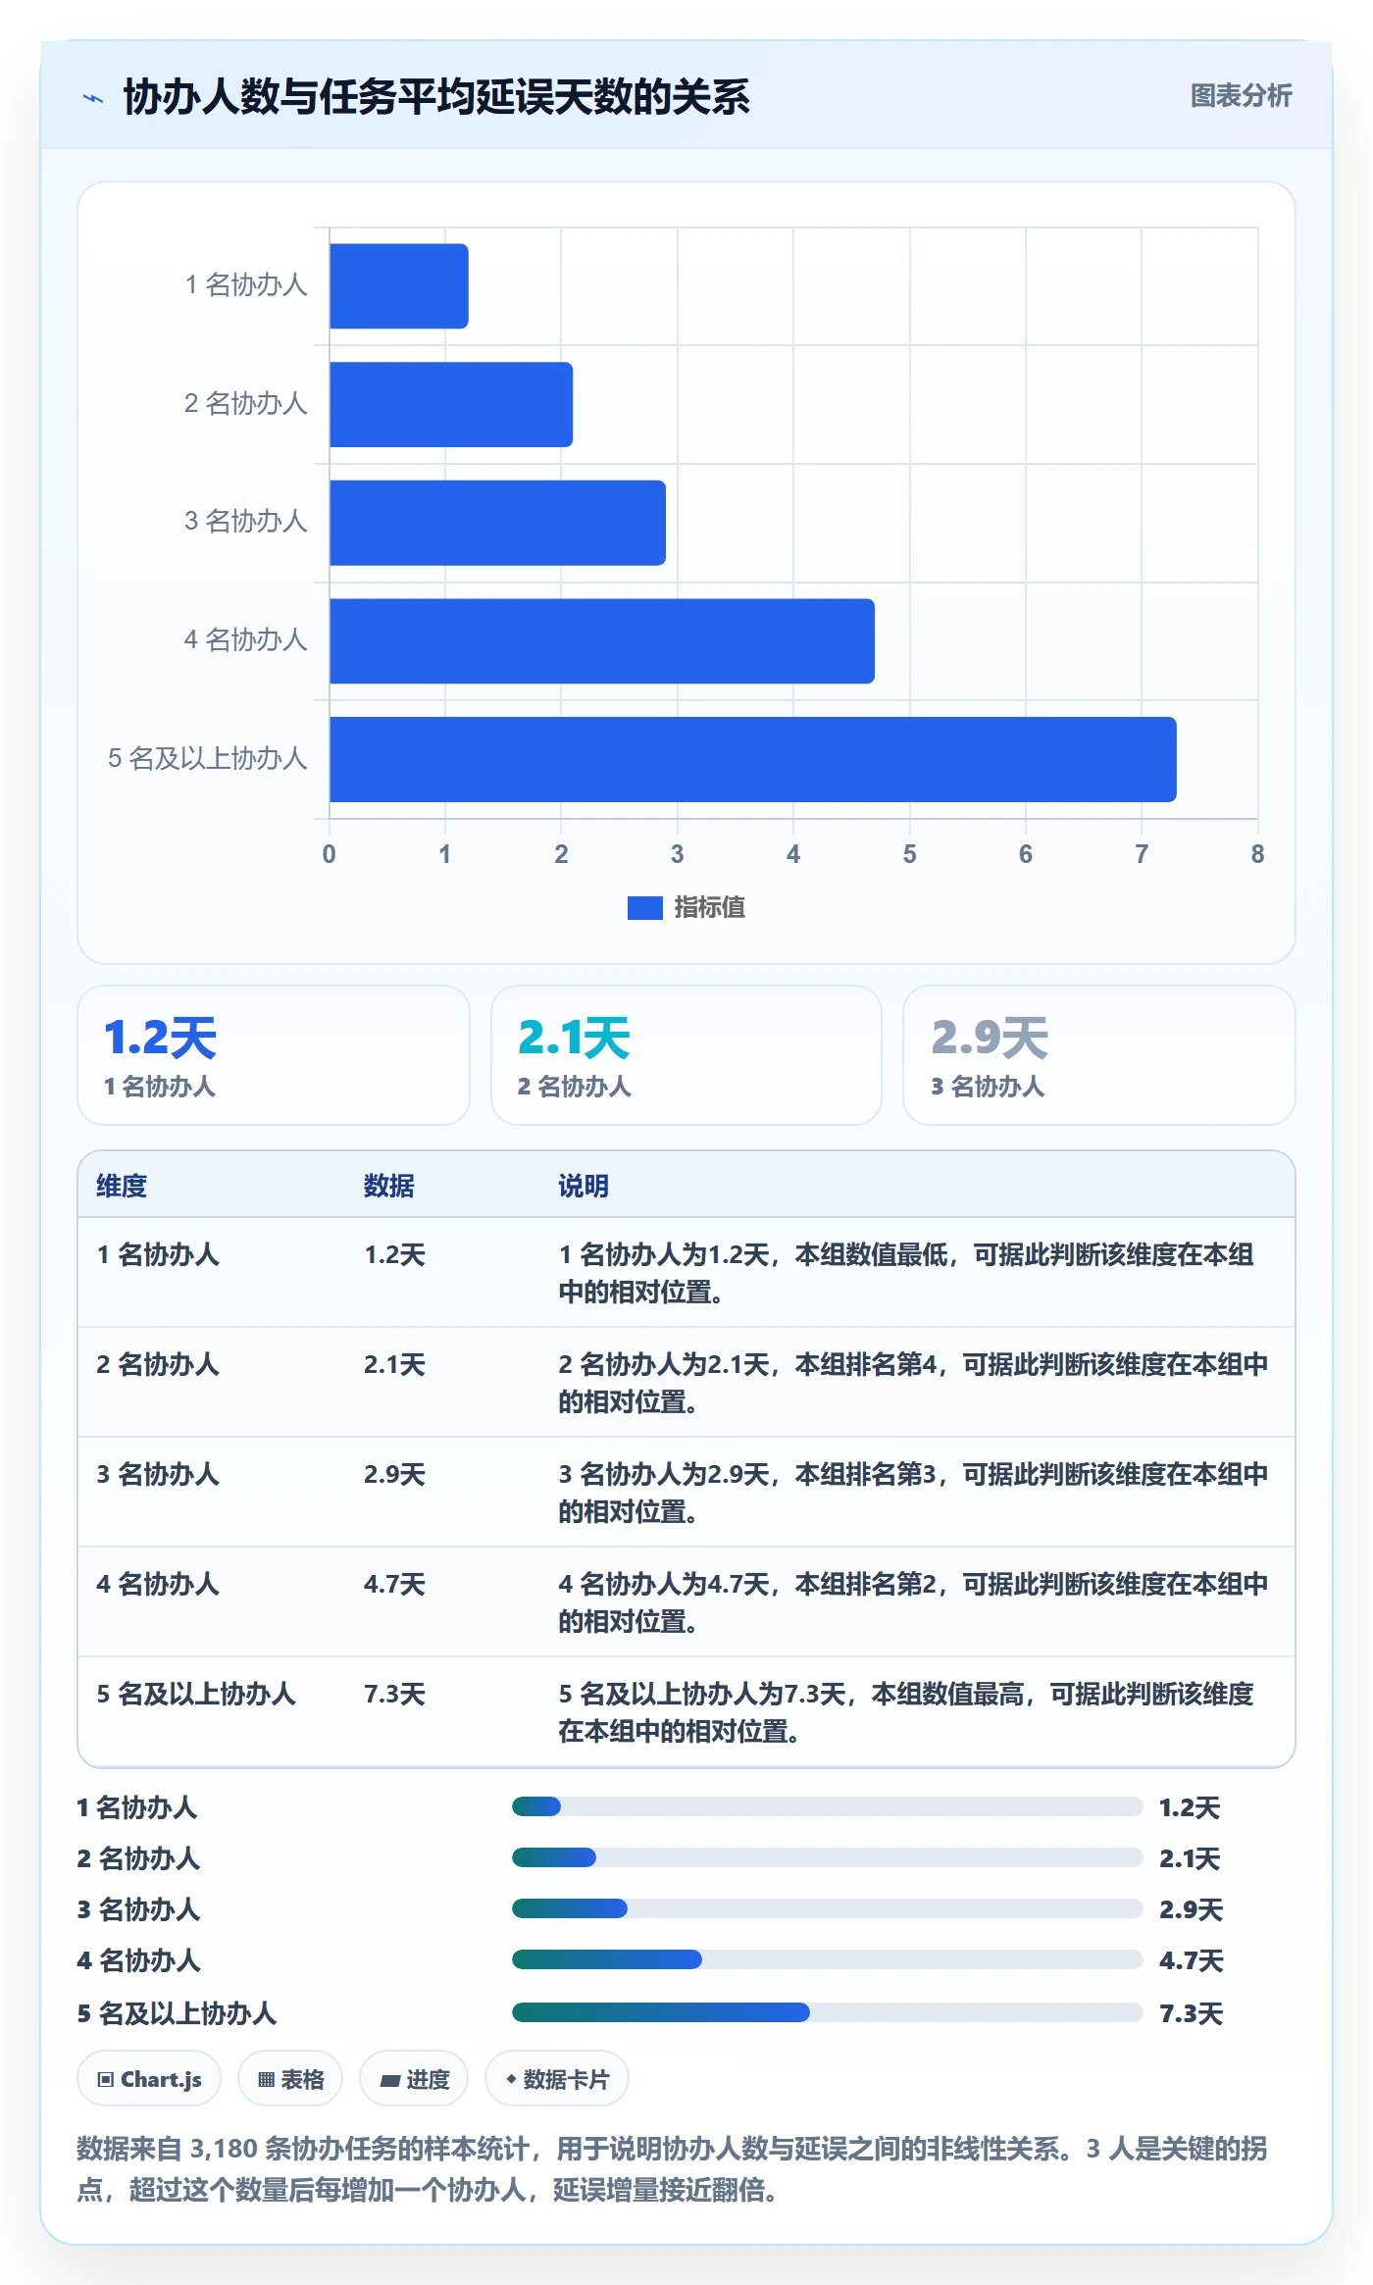Select the title 协办人数与任务平均延误天数的关系

point(436,97)
